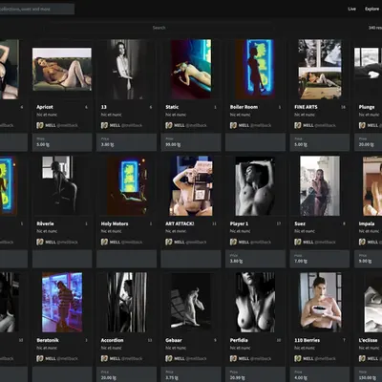Click creator avatar on Gebaar card
382x382 pixels.
pyautogui.click(x=169, y=358)
